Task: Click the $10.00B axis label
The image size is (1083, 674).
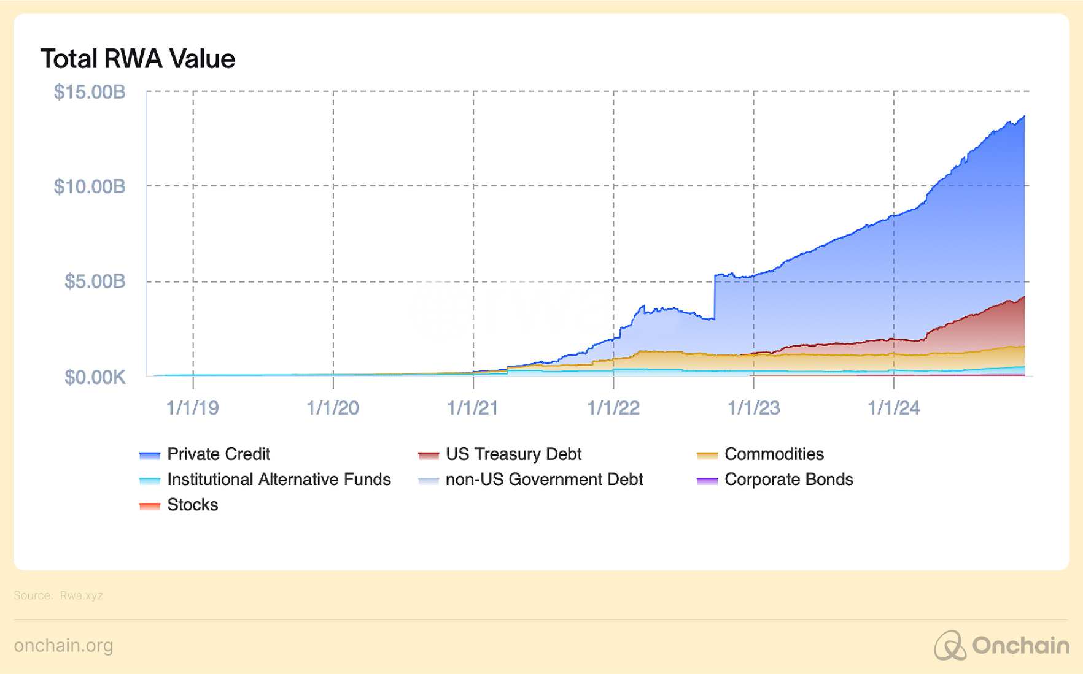Action: pyautogui.click(x=90, y=186)
